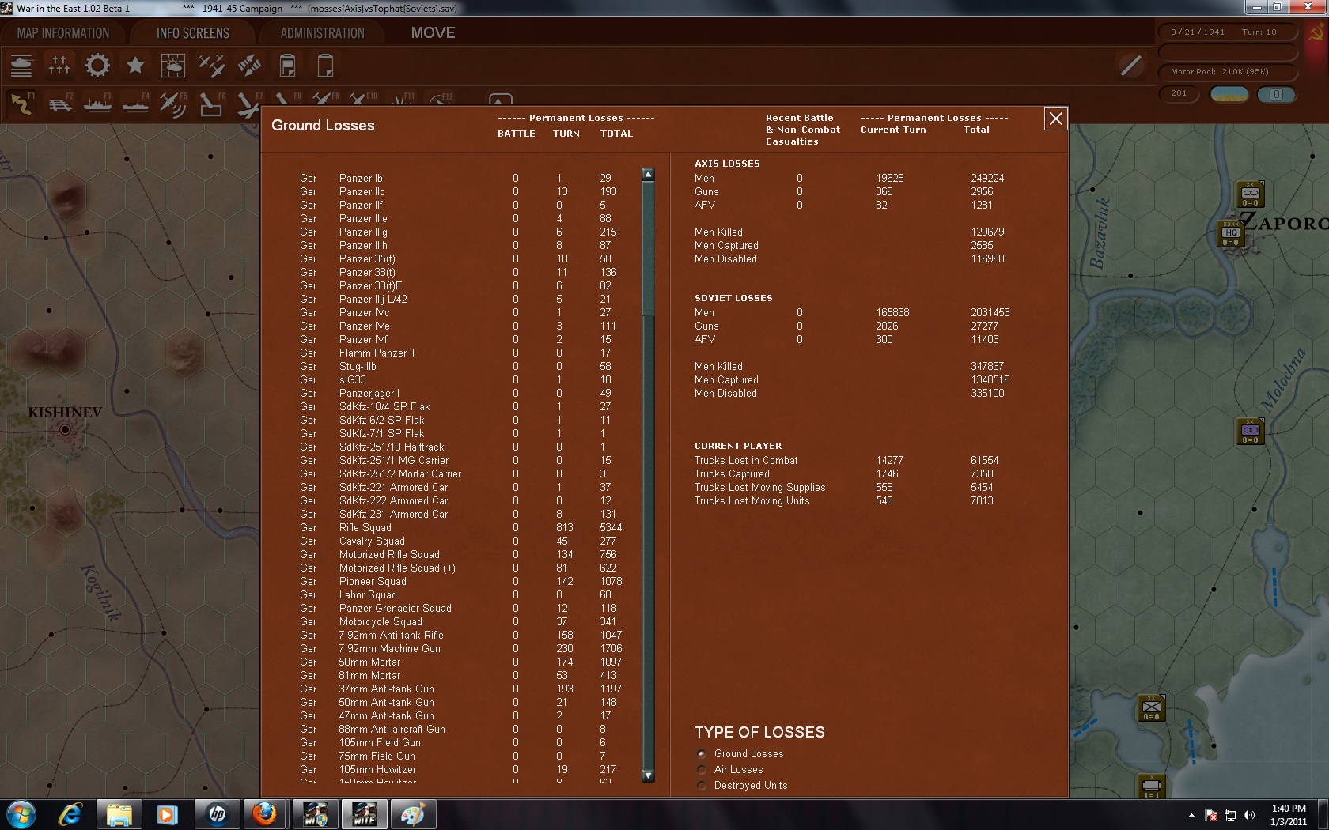Click the Axis Men total 249224

987,179
